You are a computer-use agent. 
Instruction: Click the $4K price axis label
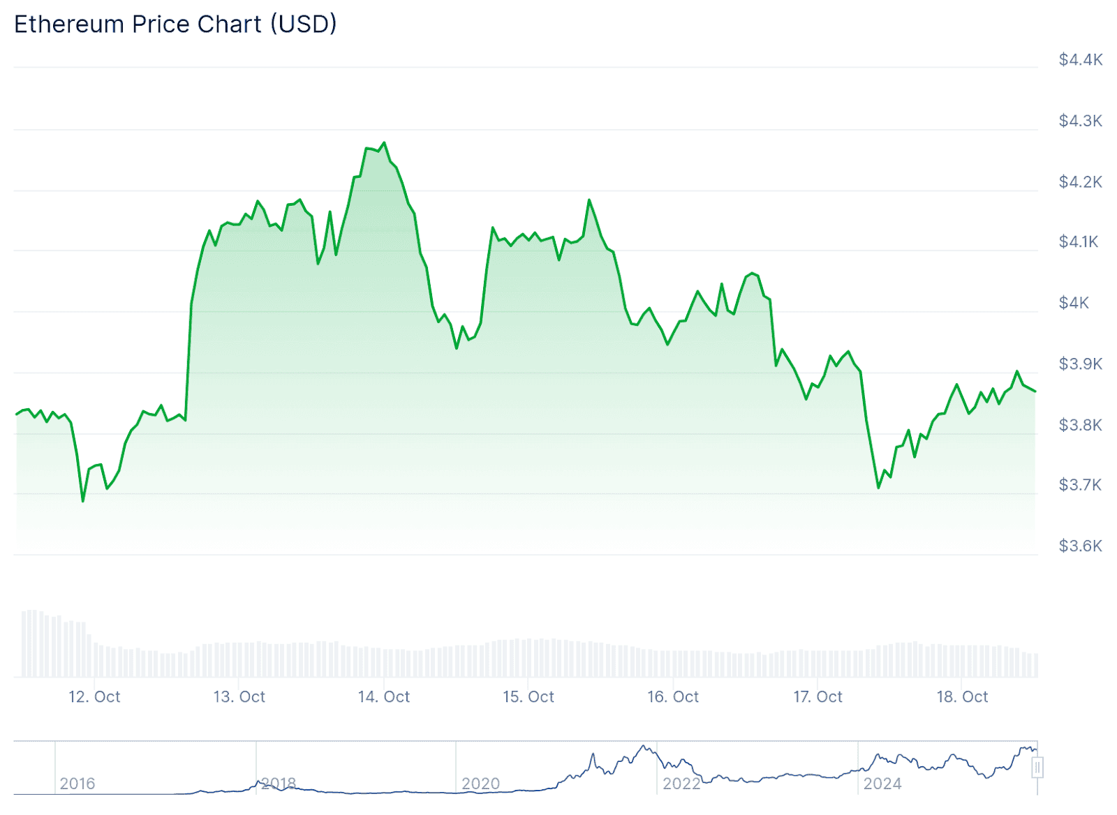pyautogui.click(x=1074, y=303)
